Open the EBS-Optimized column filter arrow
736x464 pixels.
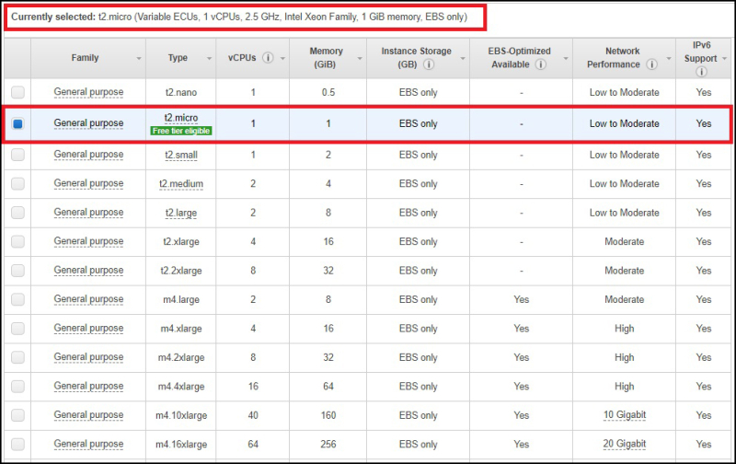(566, 59)
